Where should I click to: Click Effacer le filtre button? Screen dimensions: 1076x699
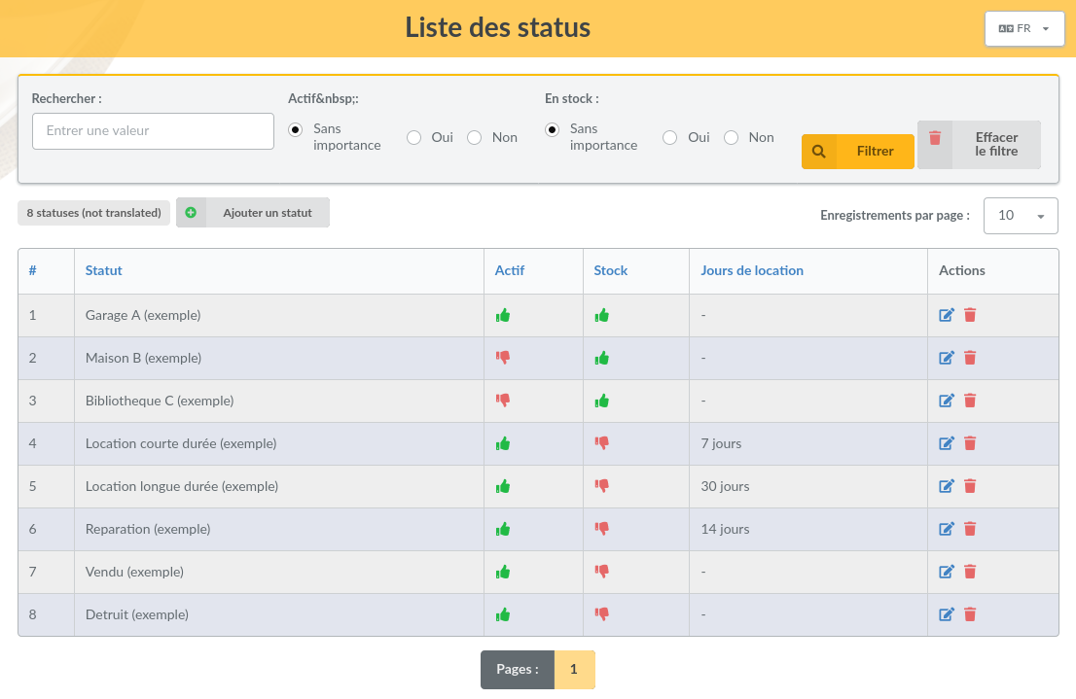pyautogui.click(x=980, y=144)
